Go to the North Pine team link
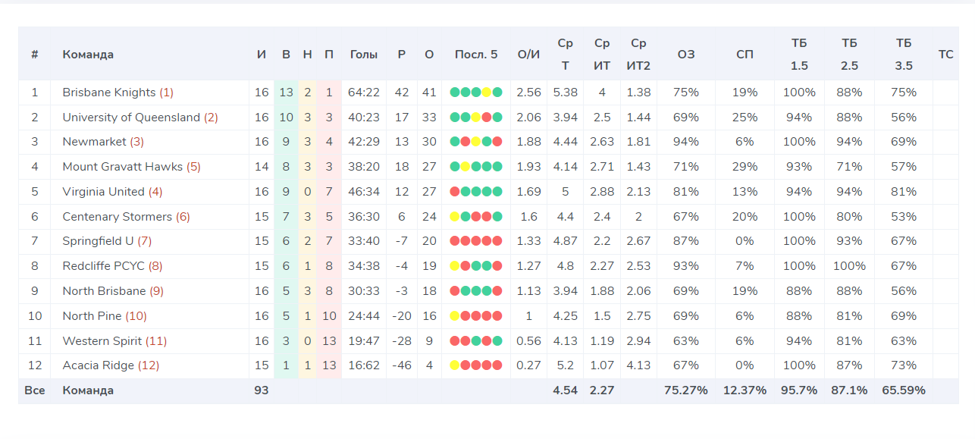The width and height of the screenshot is (975, 439). pos(92,316)
